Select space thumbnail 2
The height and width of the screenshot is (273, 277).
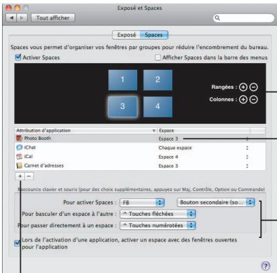pyautogui.click(x=158, y=80)
